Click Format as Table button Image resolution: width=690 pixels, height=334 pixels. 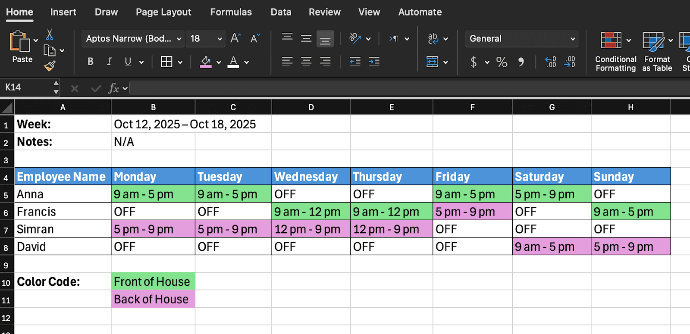click(657, 52)
